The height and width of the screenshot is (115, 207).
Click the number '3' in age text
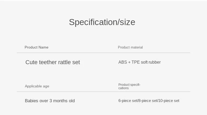tap(51, 101)
